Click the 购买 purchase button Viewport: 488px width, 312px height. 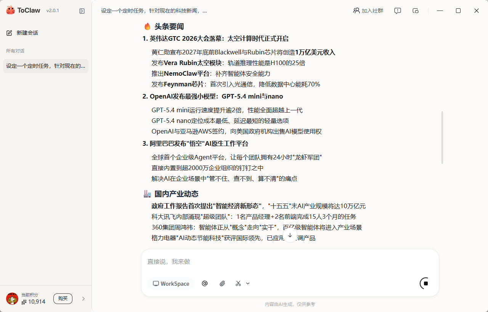[63, 298]
